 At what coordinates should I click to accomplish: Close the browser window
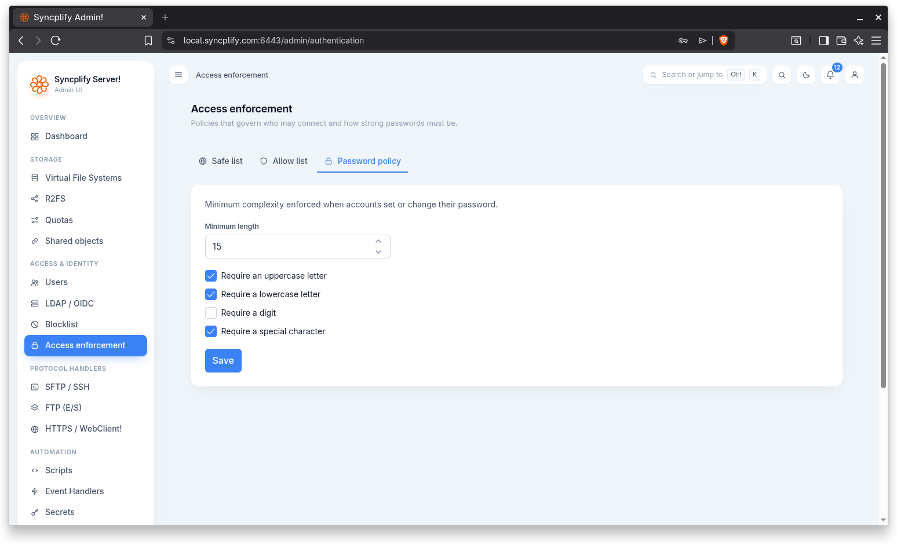878,18
